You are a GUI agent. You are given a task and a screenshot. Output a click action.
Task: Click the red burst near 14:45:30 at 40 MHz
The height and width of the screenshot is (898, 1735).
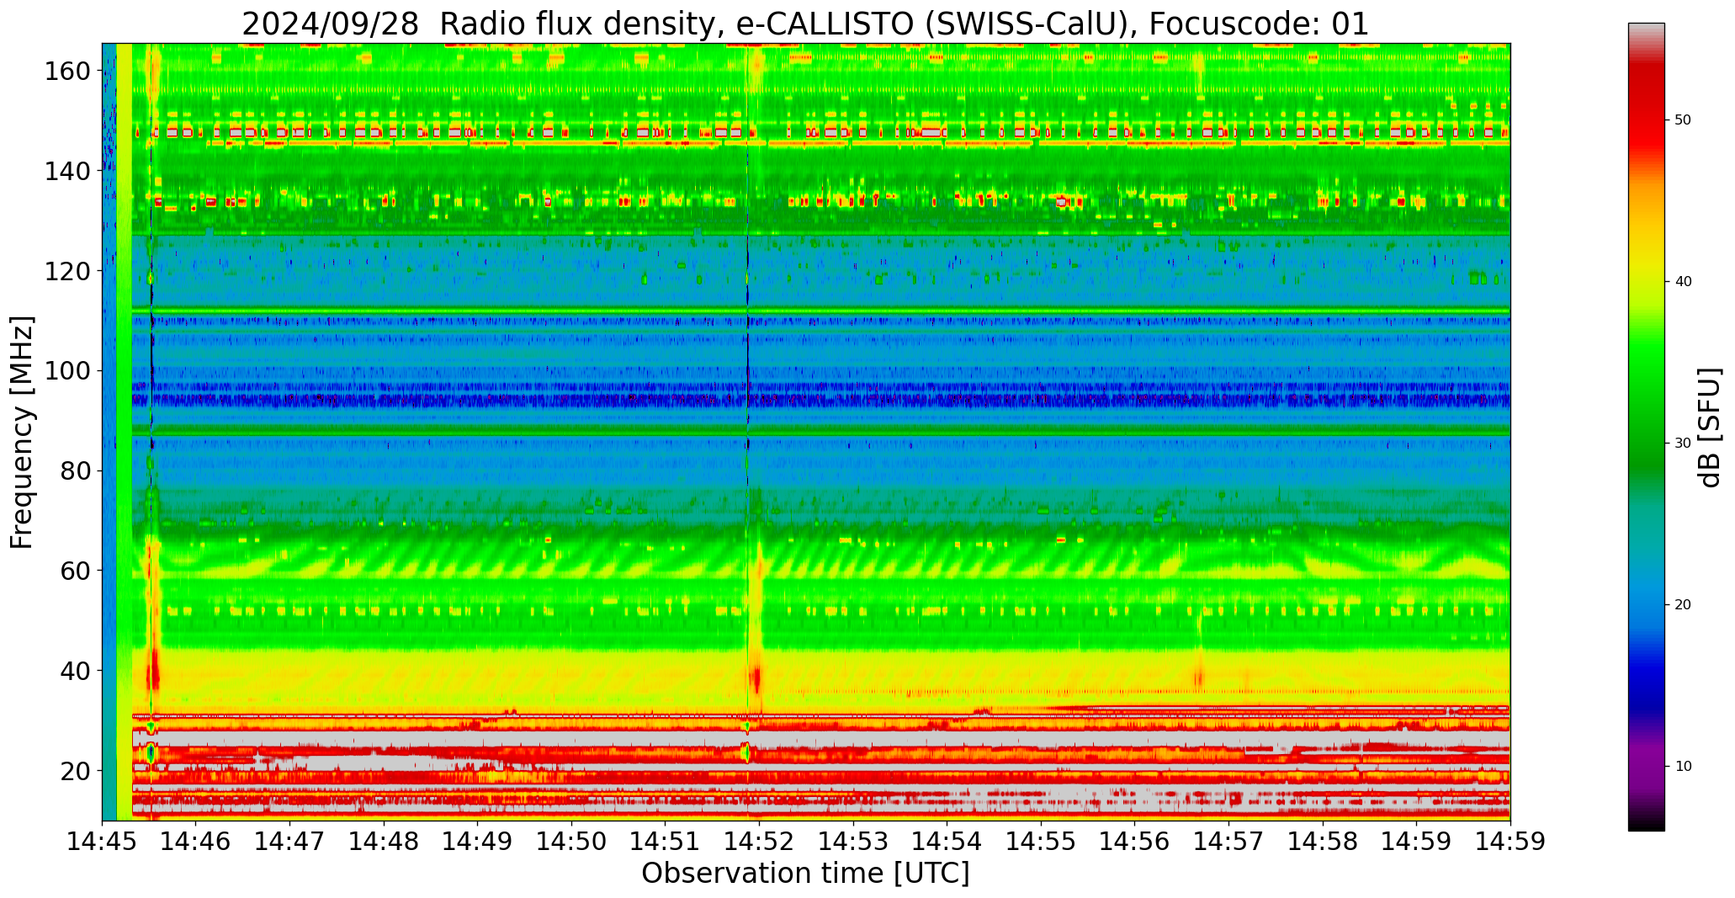153,673
